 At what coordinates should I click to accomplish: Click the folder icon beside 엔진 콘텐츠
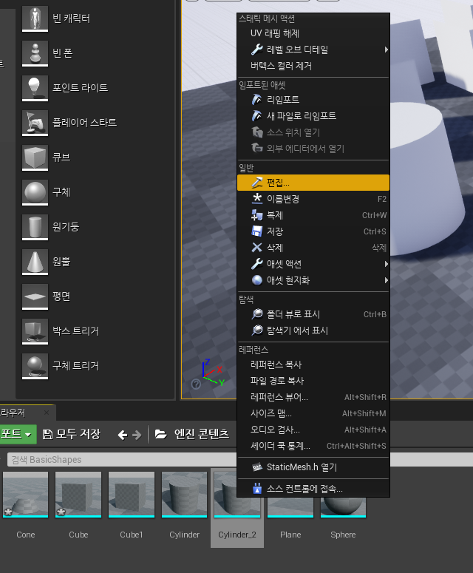click(x=160, y=434)
